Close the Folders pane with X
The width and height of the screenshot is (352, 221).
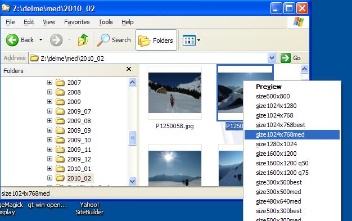coord(129,69)
